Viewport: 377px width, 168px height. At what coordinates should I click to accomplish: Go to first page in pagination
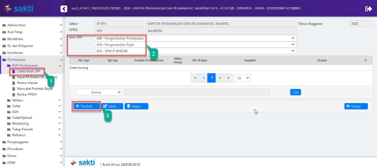pyautogui.click(x=195, y=78)
